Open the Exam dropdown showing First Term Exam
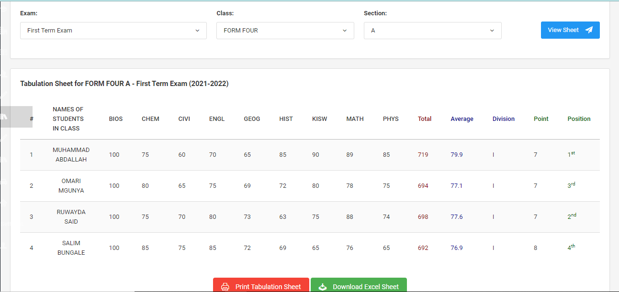Viewport: 619px width, 292px height. (x=113, y=31)
